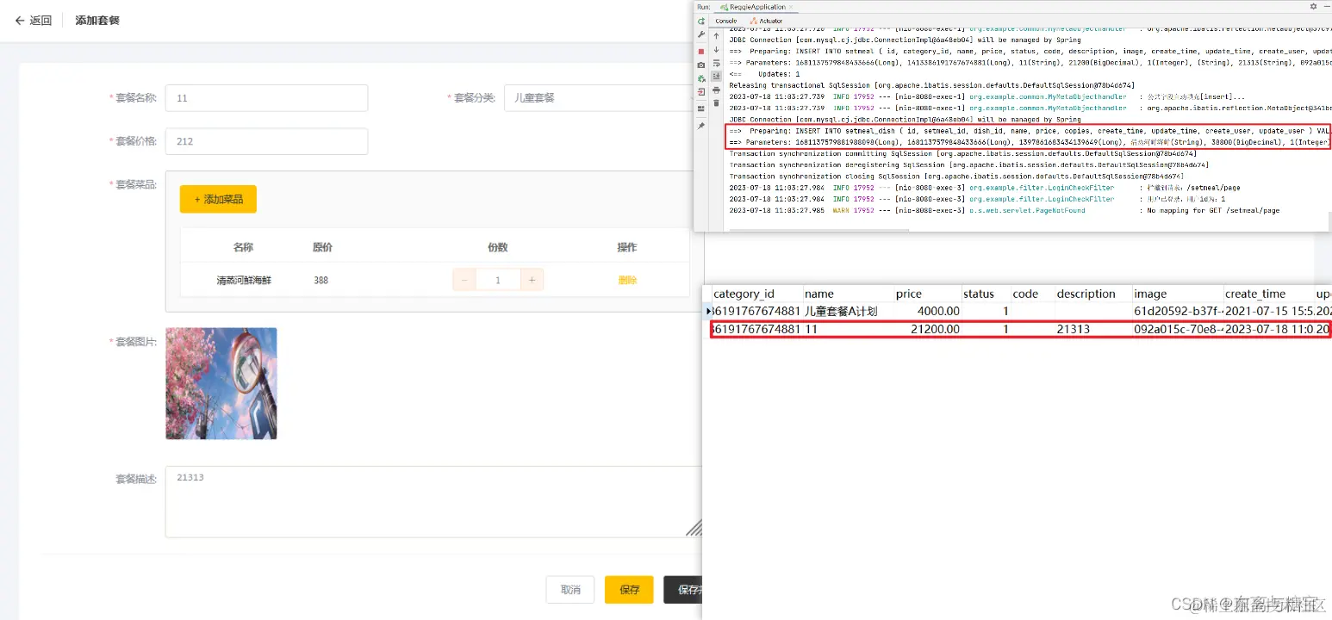1332x620 pixels.
Task: Click the 套餐名称 input field
Action: coord(266,97)
